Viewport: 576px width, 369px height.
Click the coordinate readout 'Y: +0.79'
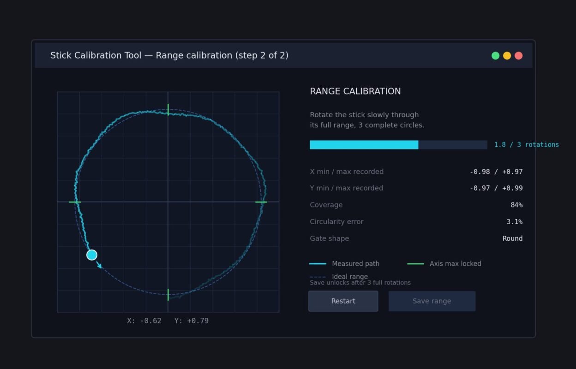pos(192,321)
